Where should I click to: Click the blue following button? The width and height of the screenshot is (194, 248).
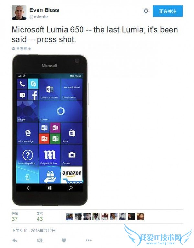[x=168, y=11]
